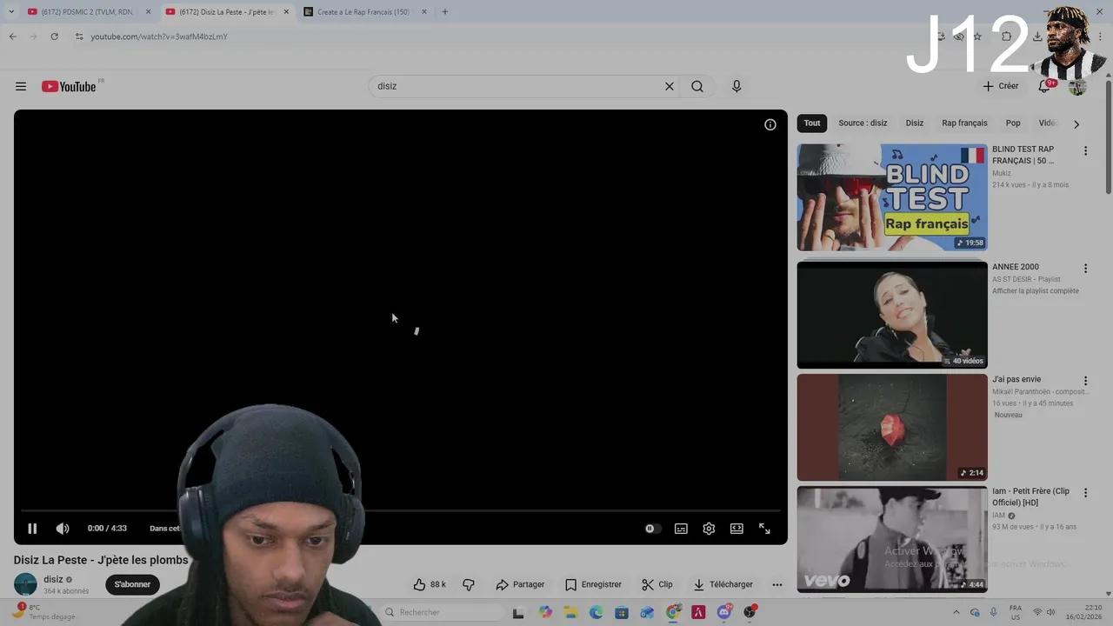Subscribe with S'abonner button

[132, 584]
